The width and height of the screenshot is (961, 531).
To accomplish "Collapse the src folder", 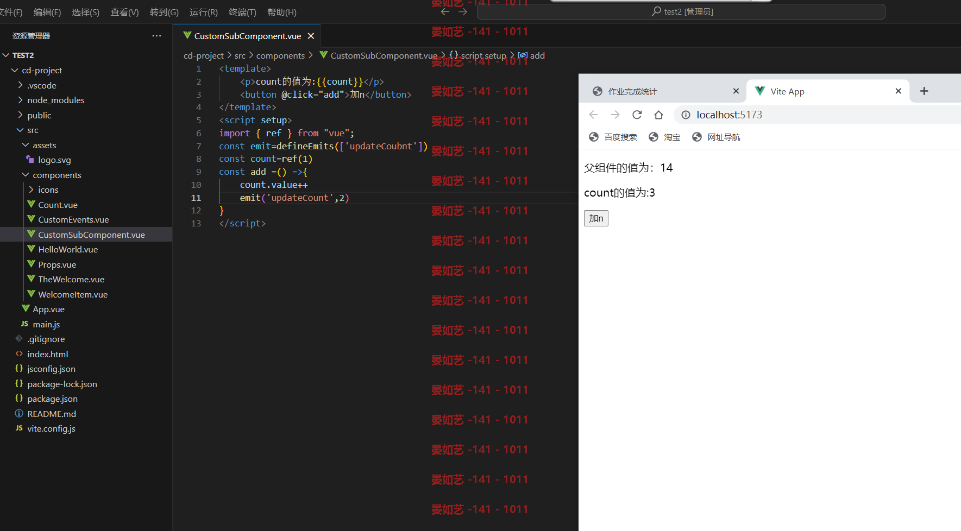I will (86, 130).
